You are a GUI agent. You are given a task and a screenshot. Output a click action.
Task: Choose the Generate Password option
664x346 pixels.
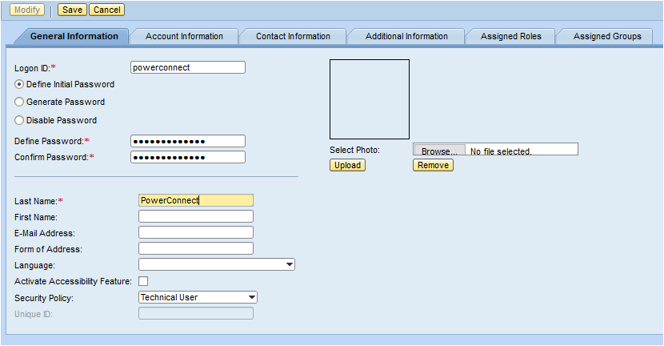coord(19,103)
